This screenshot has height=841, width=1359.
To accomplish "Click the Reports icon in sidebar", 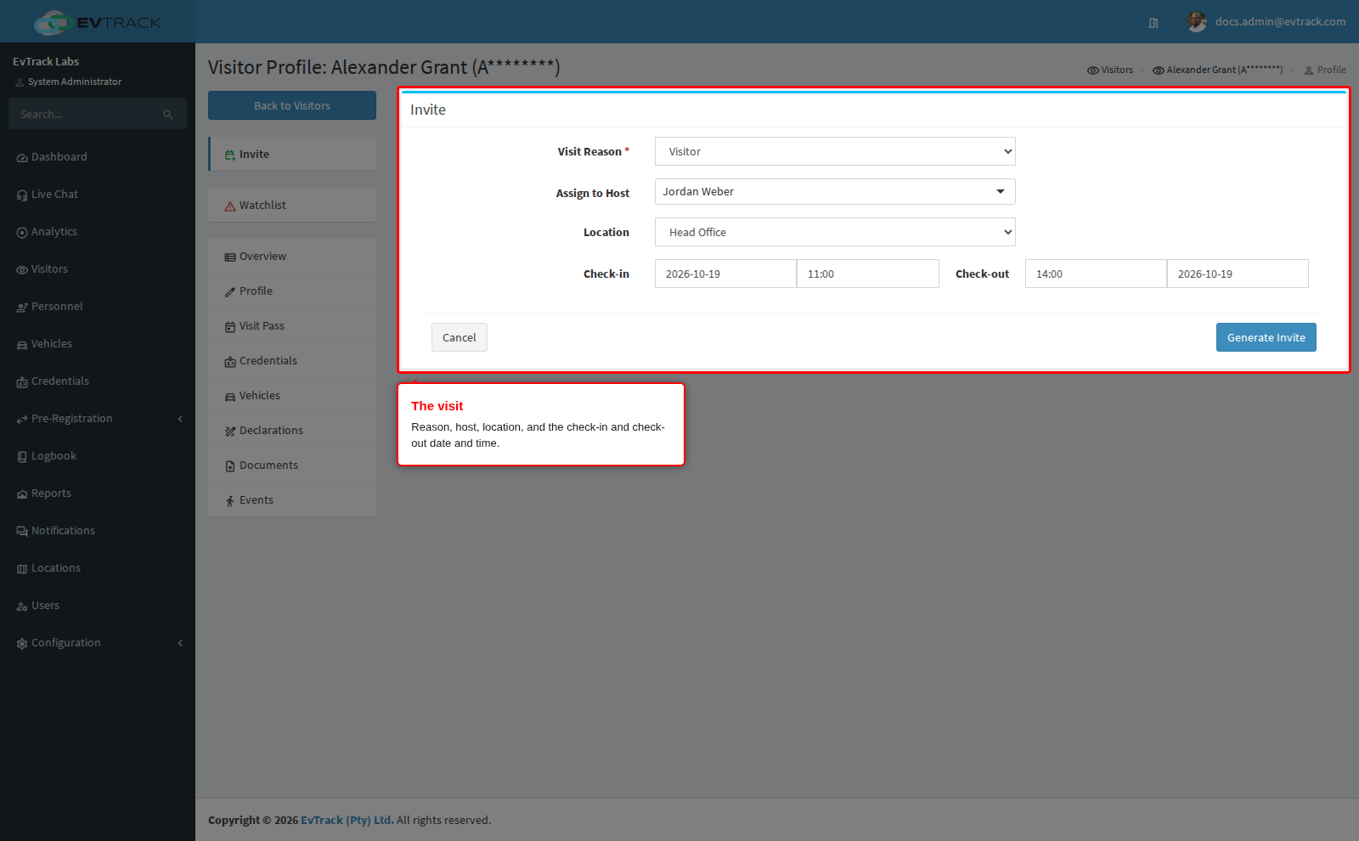I will [22, 494].
